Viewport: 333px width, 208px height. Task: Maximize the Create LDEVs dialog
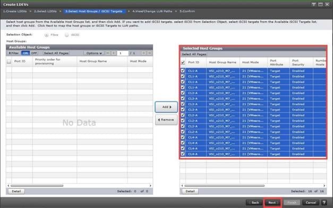[320, 4]
